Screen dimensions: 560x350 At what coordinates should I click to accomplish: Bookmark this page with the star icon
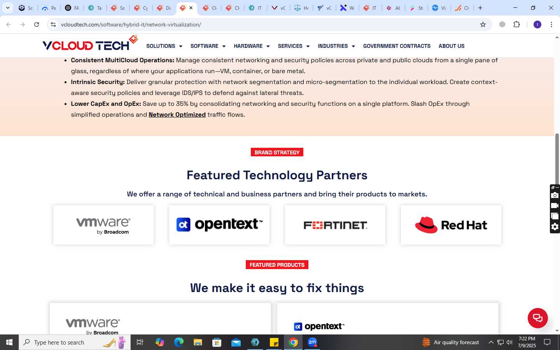pos(483,24)
